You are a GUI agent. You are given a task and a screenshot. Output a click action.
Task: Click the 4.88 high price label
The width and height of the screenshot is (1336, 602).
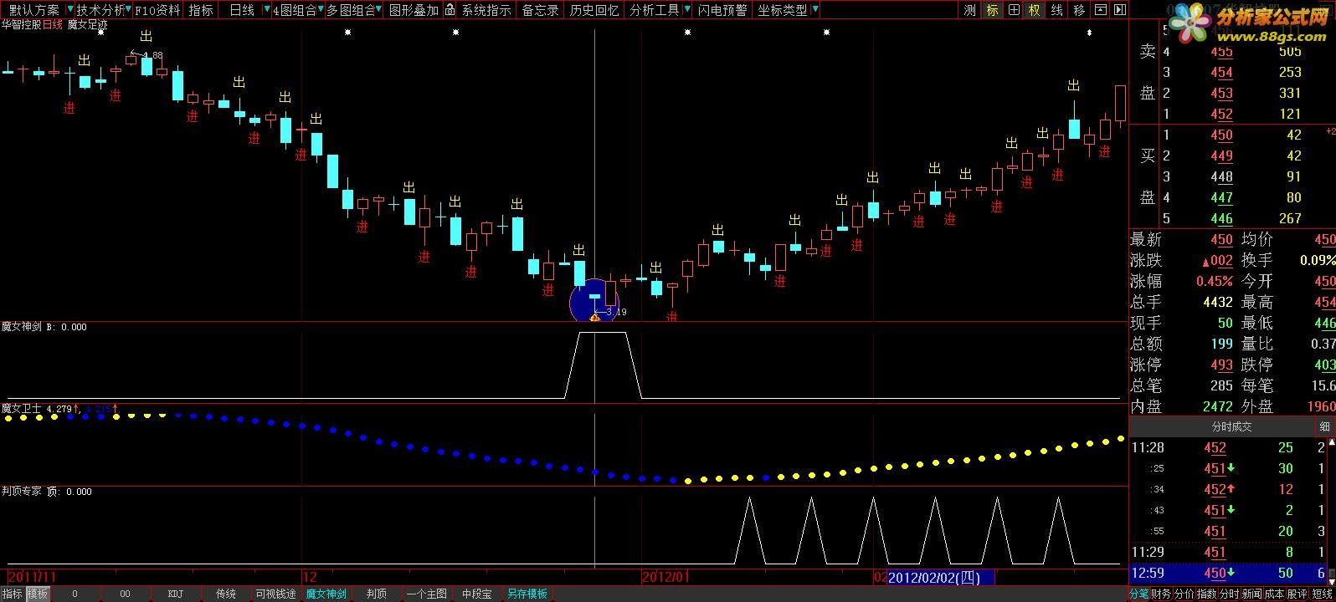click(x=152, y=55)
